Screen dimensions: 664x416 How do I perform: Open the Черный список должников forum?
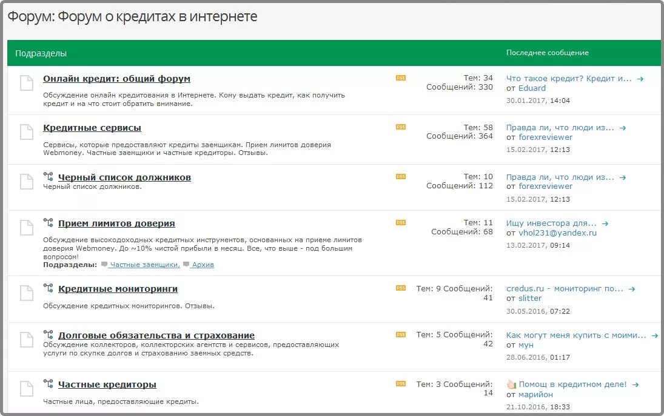point(124,177)
